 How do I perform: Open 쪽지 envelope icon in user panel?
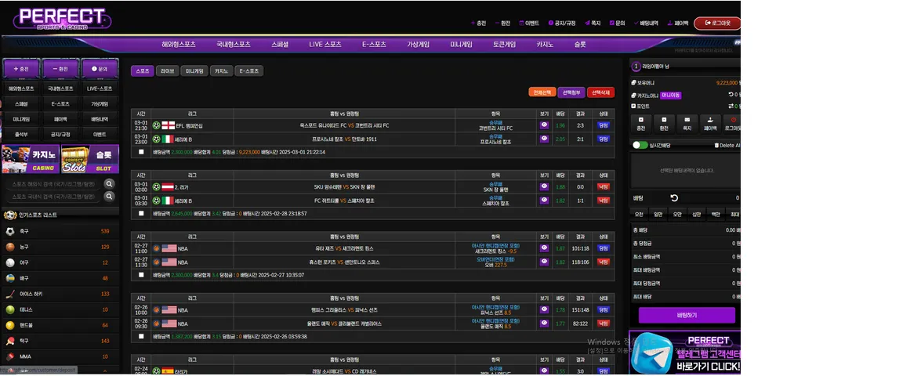687,124
